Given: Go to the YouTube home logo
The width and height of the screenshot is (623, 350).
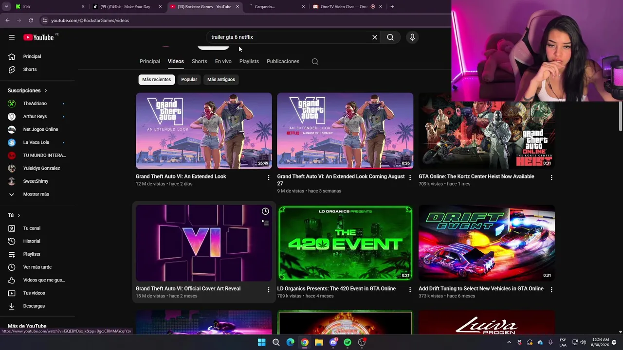Looking at the screenshot, I should pyautogui.click(x=38, y=37).
